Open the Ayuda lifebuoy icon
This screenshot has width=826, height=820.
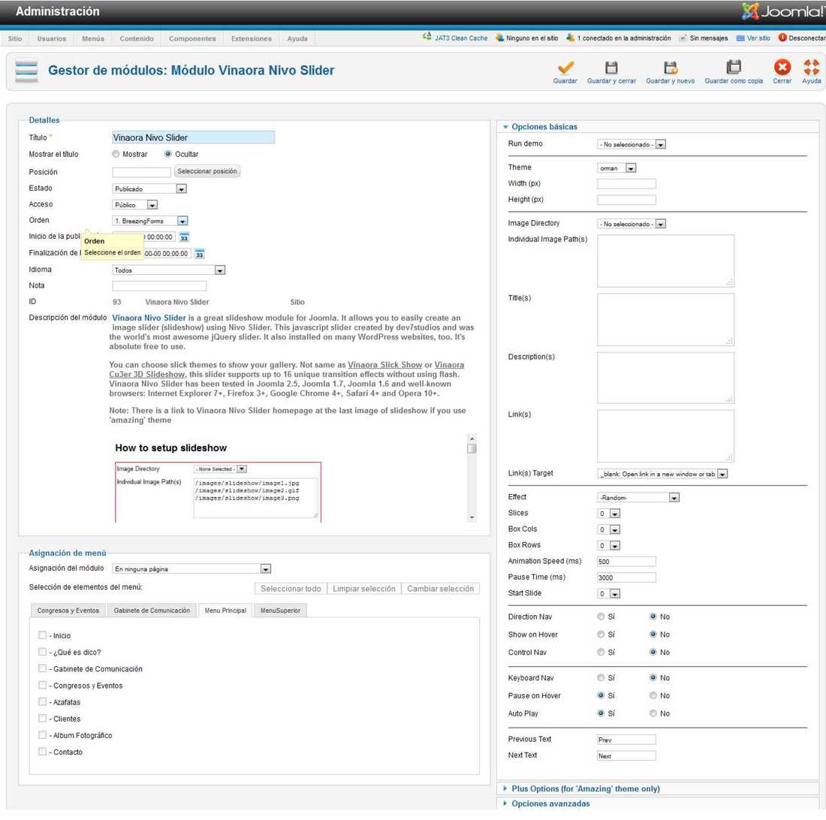(811, 67)
